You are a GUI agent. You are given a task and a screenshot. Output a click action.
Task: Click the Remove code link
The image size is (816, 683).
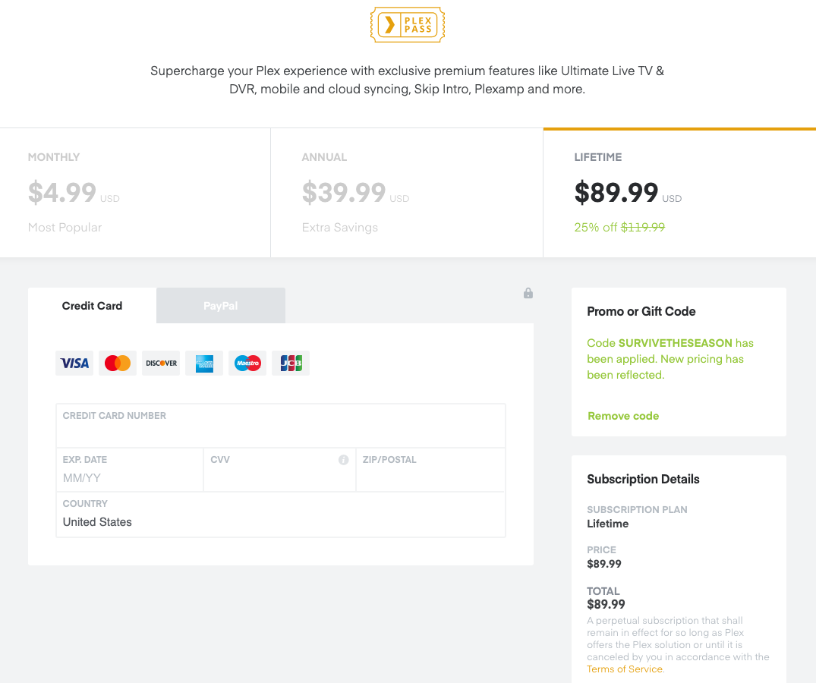click(x=623, y=416)
